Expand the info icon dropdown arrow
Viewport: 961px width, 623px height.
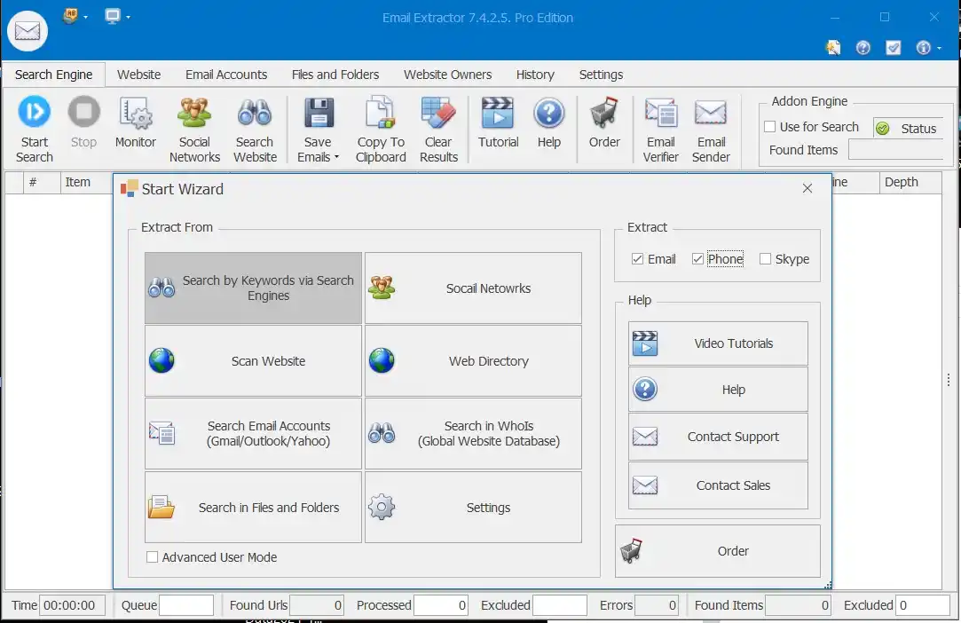[x=939, y=49]
